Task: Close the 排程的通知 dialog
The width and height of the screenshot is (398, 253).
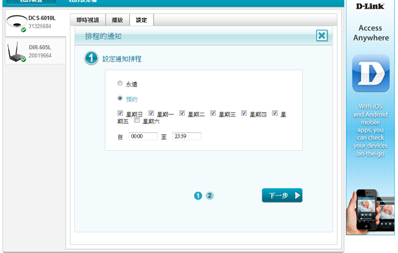Action: (x=322, y=36)
